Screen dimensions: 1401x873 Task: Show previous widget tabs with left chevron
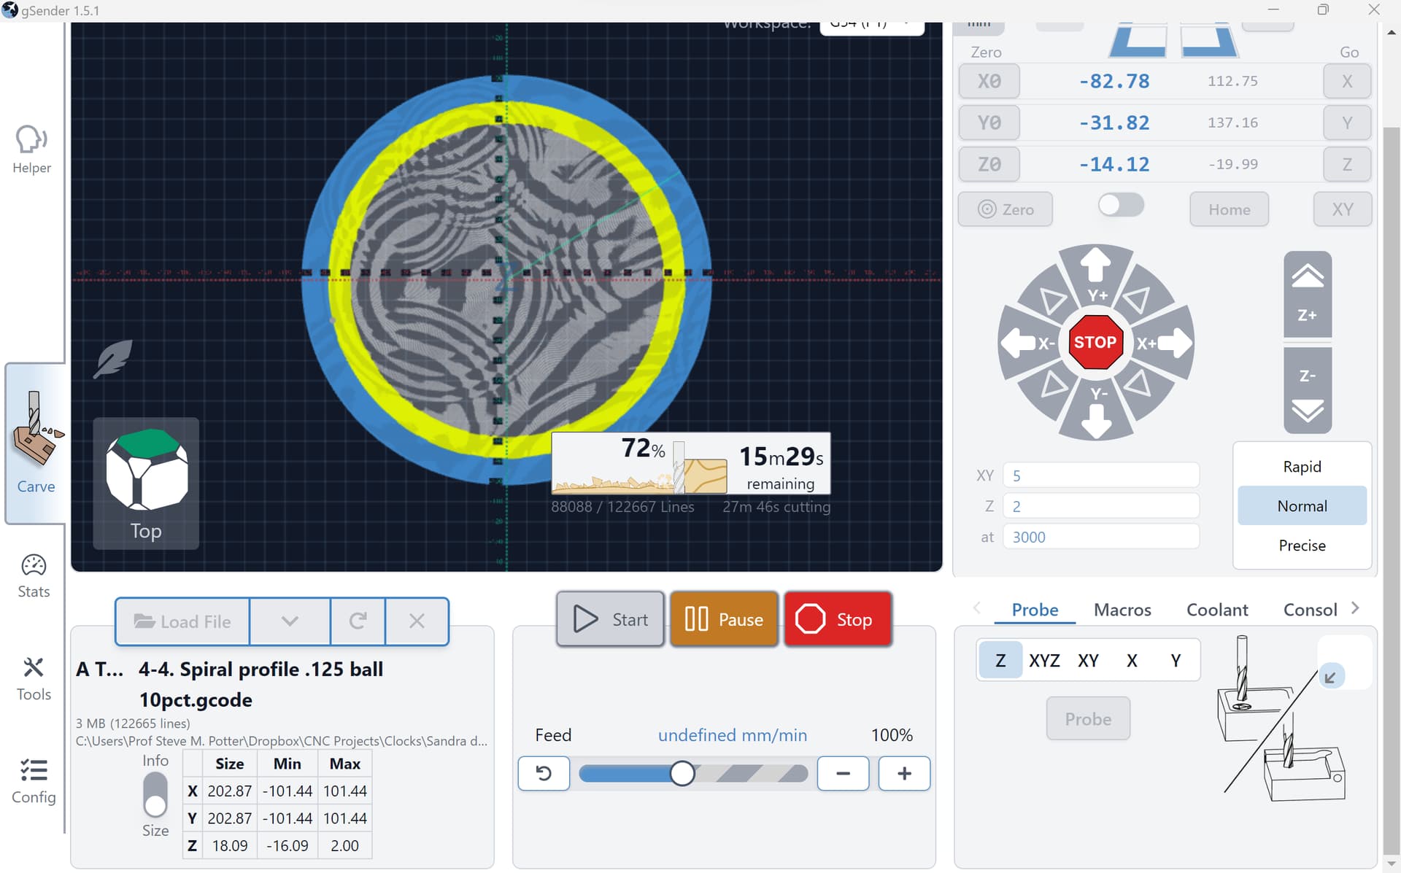point(977,608)
